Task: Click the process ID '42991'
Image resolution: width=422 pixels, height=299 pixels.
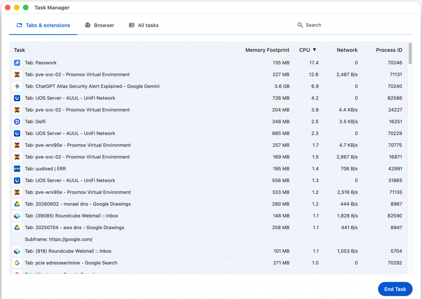Action: 395,169
